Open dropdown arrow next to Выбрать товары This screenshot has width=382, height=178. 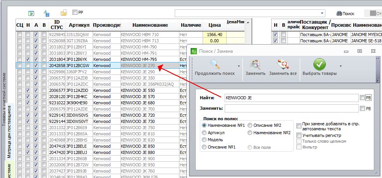pos(341,66)
